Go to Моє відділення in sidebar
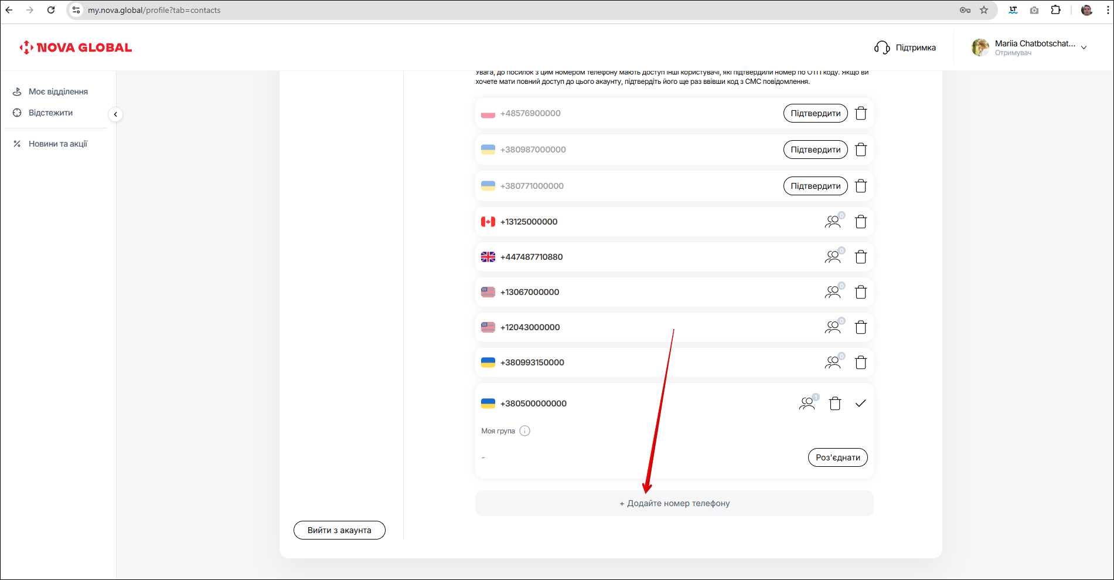This screenshot has width=1114, height=580. pos(57,91)
